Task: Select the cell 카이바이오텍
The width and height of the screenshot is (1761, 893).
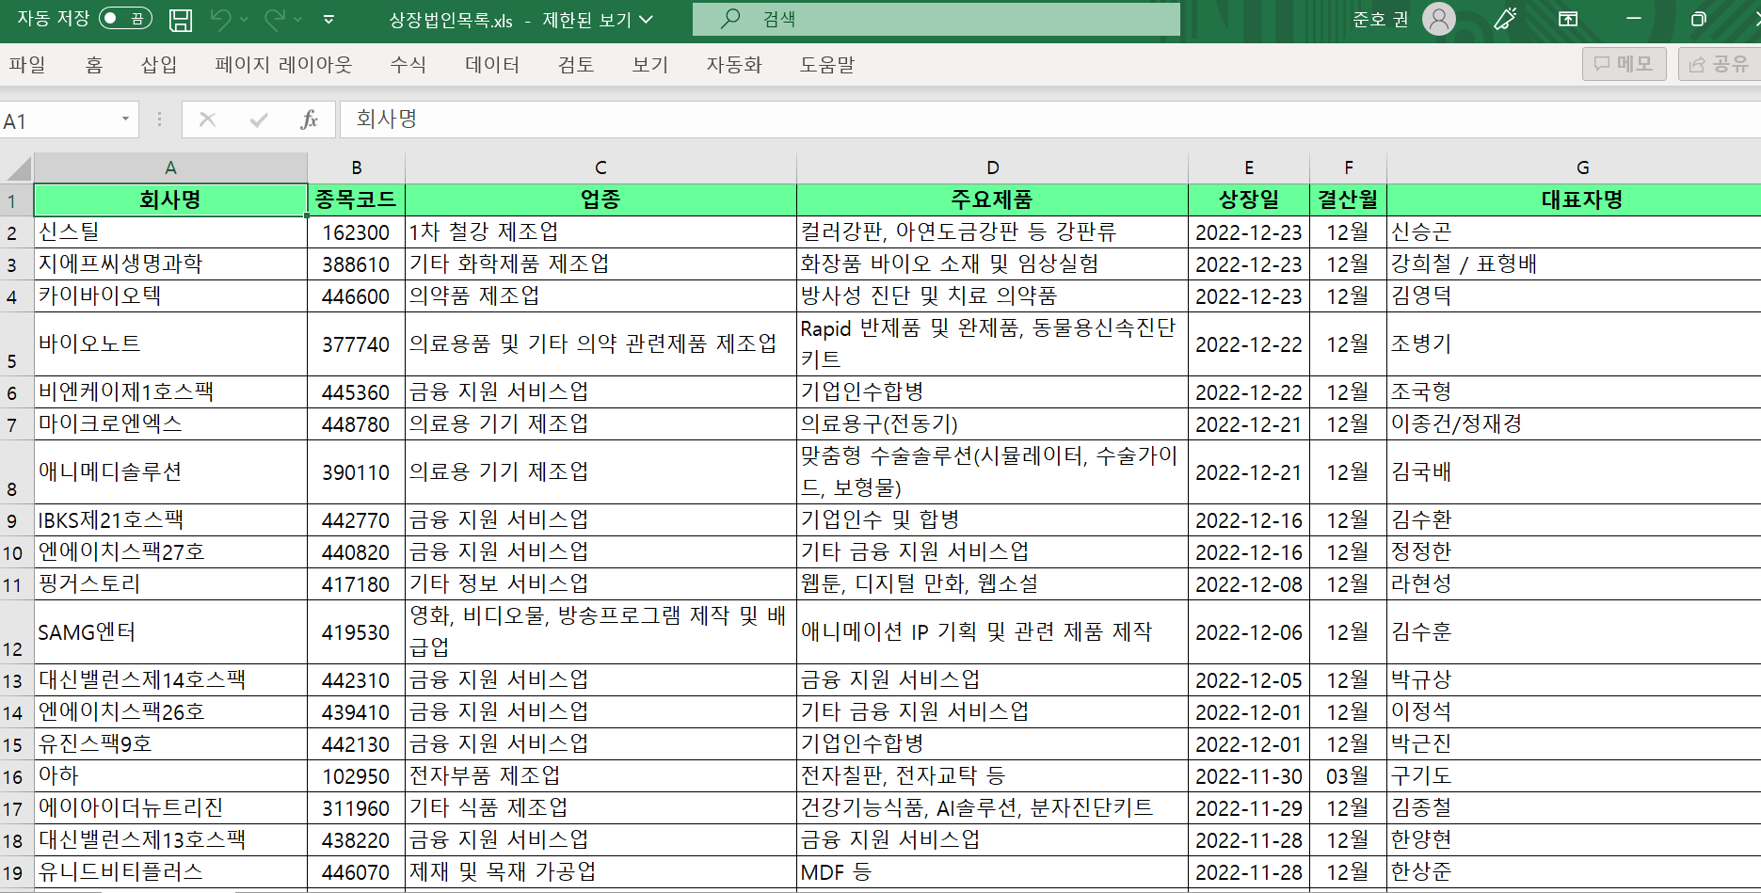Action: pos(170,296)
